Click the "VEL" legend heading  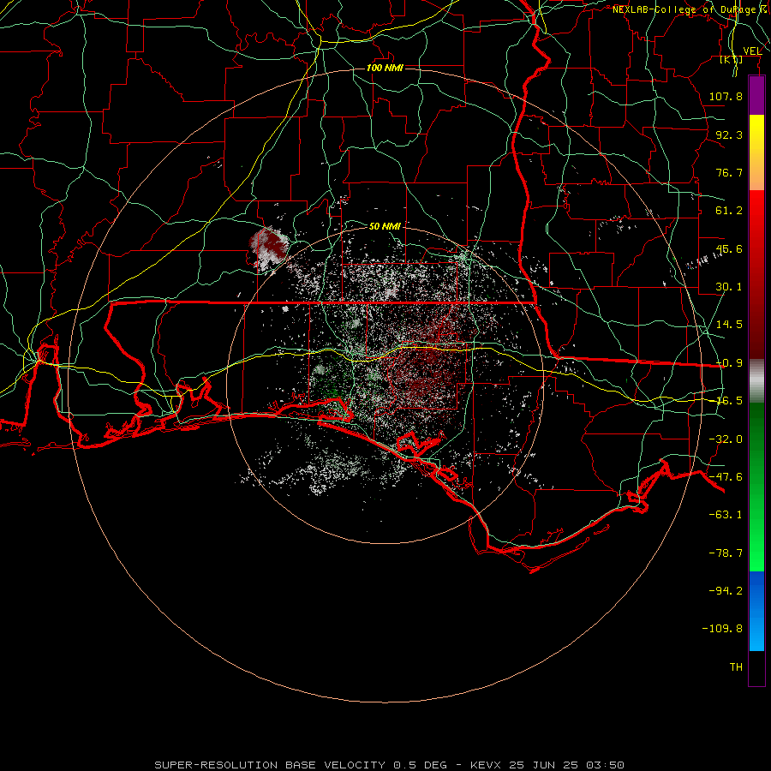(752, 51)
